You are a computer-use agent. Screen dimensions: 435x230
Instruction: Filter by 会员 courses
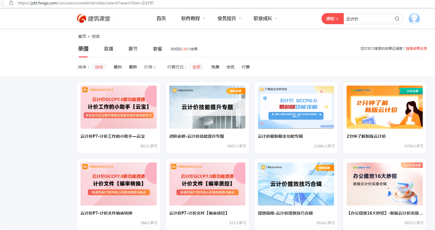(x=230, y=67)
